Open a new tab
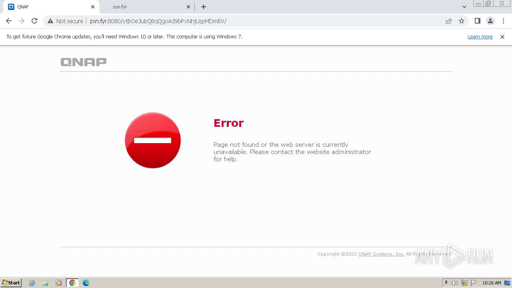Image resolution: width=512 pixels, height=288 pixels. point(204,7)
